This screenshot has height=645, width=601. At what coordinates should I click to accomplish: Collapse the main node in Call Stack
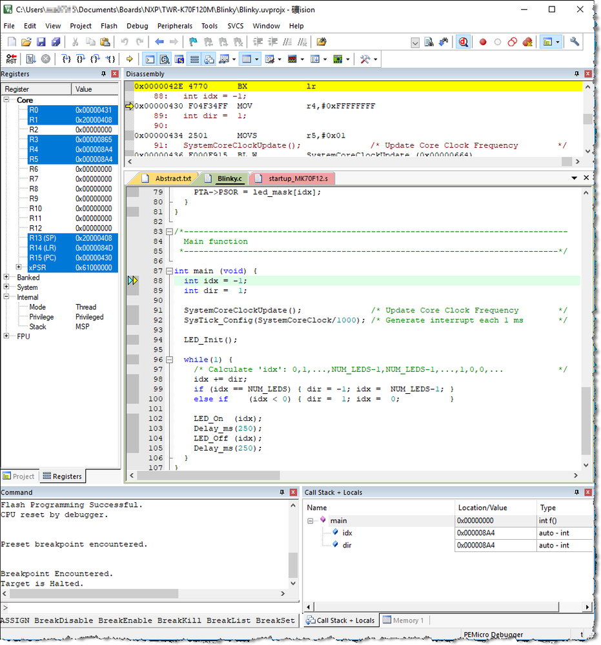[311, 520]
